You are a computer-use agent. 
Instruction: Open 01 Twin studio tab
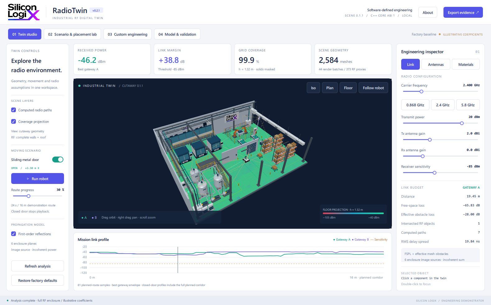(x=25, y=34)
